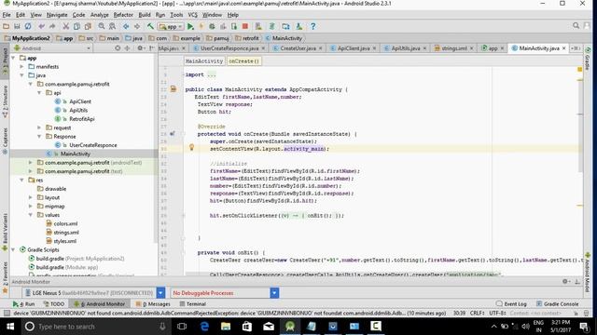This screenshot has width=597, height=335.
Task: Click the Debug app bug icon
Action: coord(212,26)
